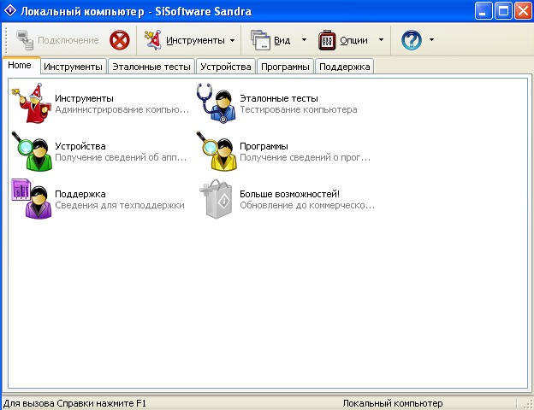This screenshot has height=410, width=534.
Task: Expand the Инструменты toolbar dropdown arrow
Action: (232, 40)
